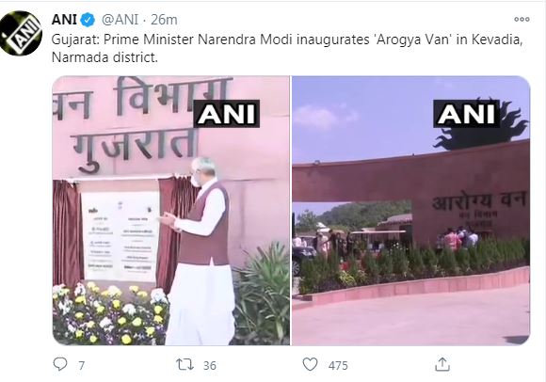Click the reply count 7
The image size is (546, 382).
pos(82,365)
